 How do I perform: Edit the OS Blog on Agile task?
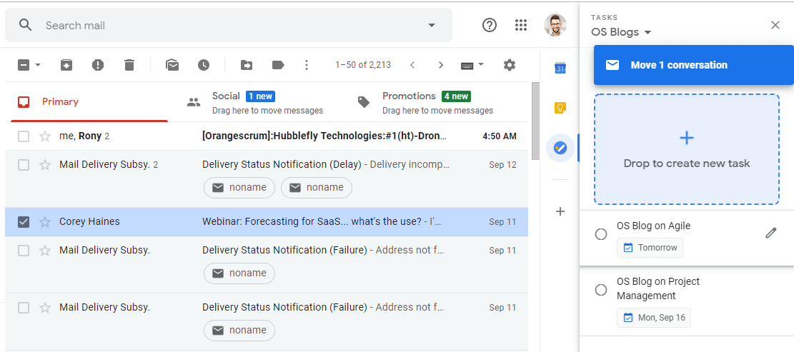770,233
